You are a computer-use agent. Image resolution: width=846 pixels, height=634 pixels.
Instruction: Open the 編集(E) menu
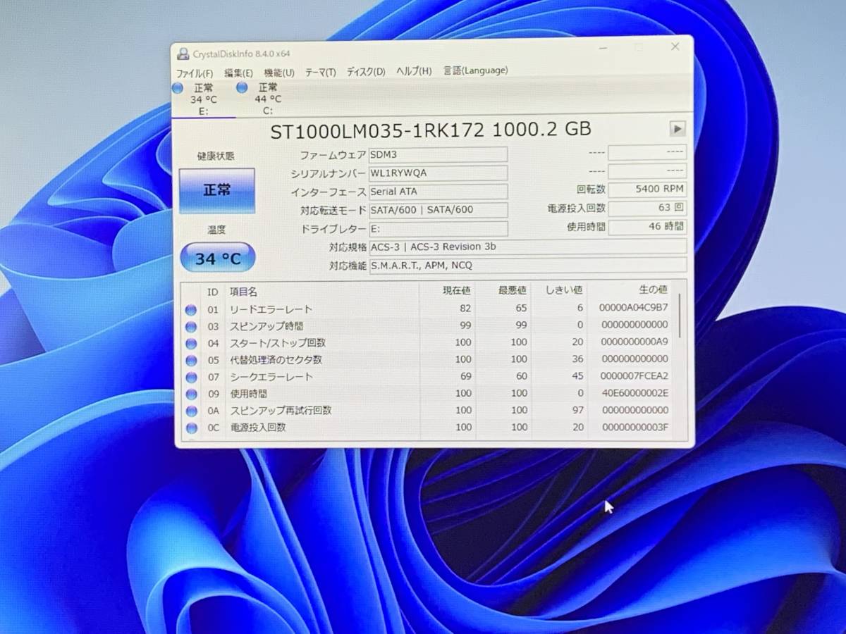(238, 73)
